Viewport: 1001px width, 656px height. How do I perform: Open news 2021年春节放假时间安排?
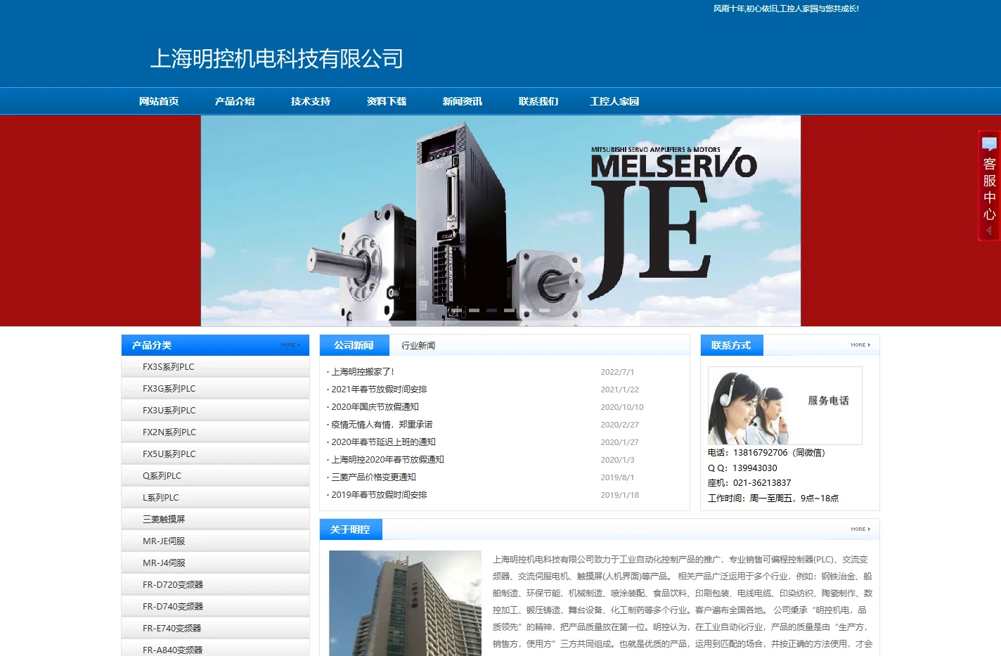pyautogui.click(x=379, y=390)
